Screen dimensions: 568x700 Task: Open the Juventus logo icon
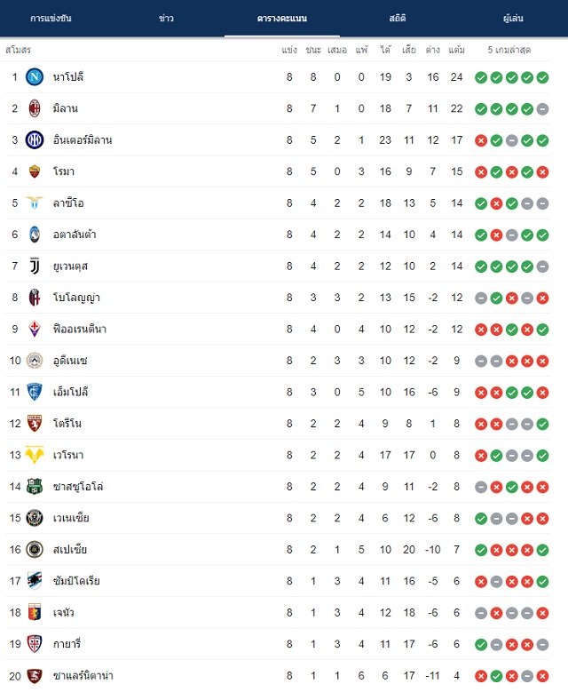(x=35, y=266)
